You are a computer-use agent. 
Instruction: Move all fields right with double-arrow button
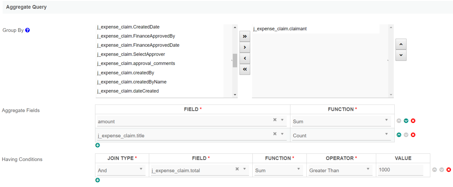pyautogui.click(x=245, y=36)
